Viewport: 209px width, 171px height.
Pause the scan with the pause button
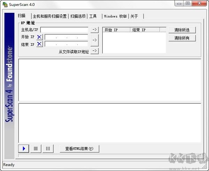click(48, 149)
